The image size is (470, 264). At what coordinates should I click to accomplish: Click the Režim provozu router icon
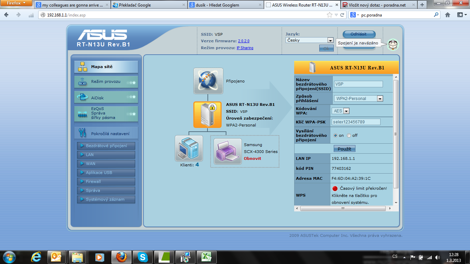click(83, 82)
